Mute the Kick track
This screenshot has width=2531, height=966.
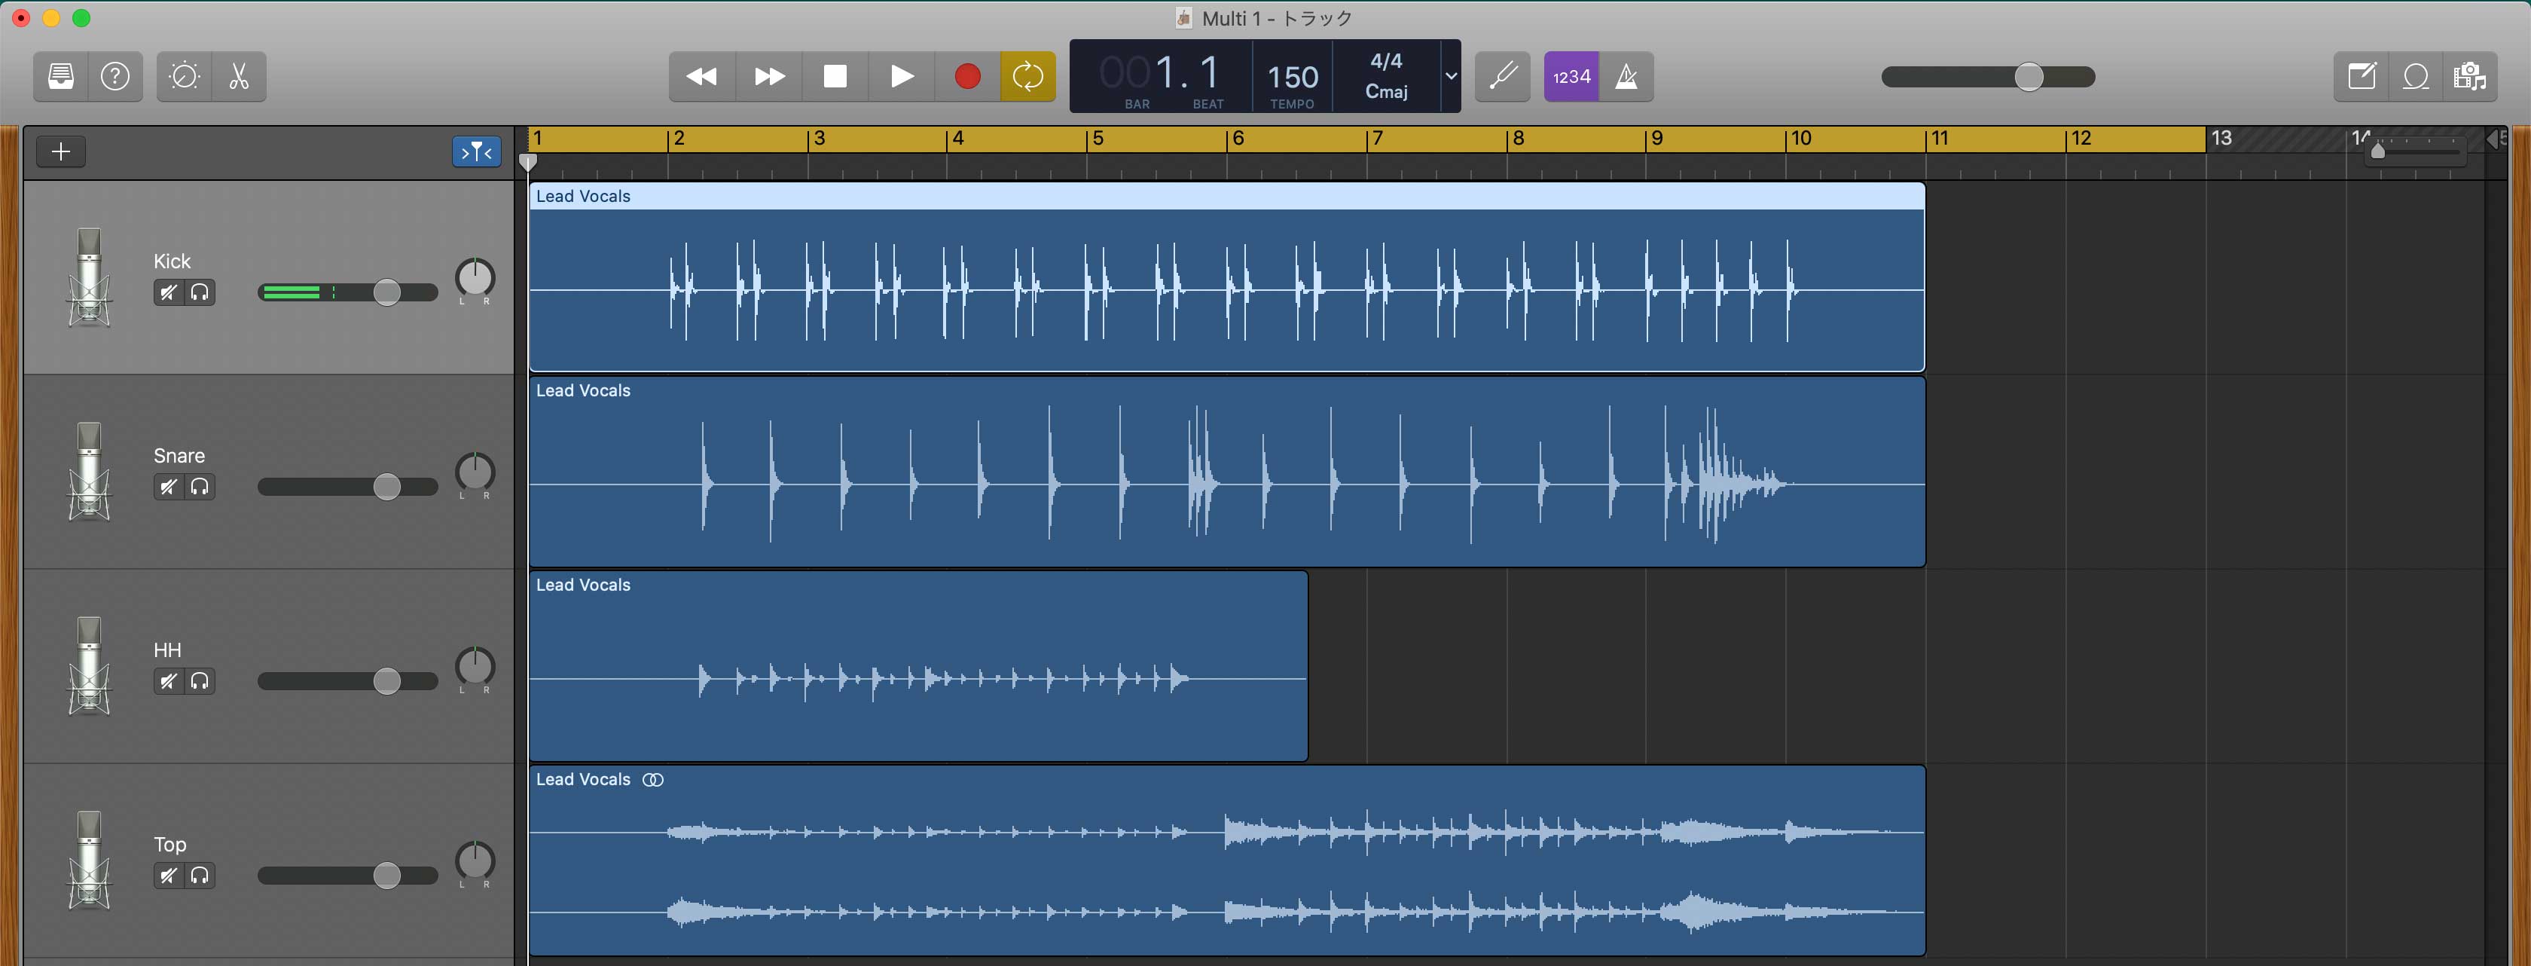tap(169, 292)
